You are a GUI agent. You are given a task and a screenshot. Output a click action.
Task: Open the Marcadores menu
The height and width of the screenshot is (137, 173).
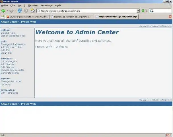33,5
